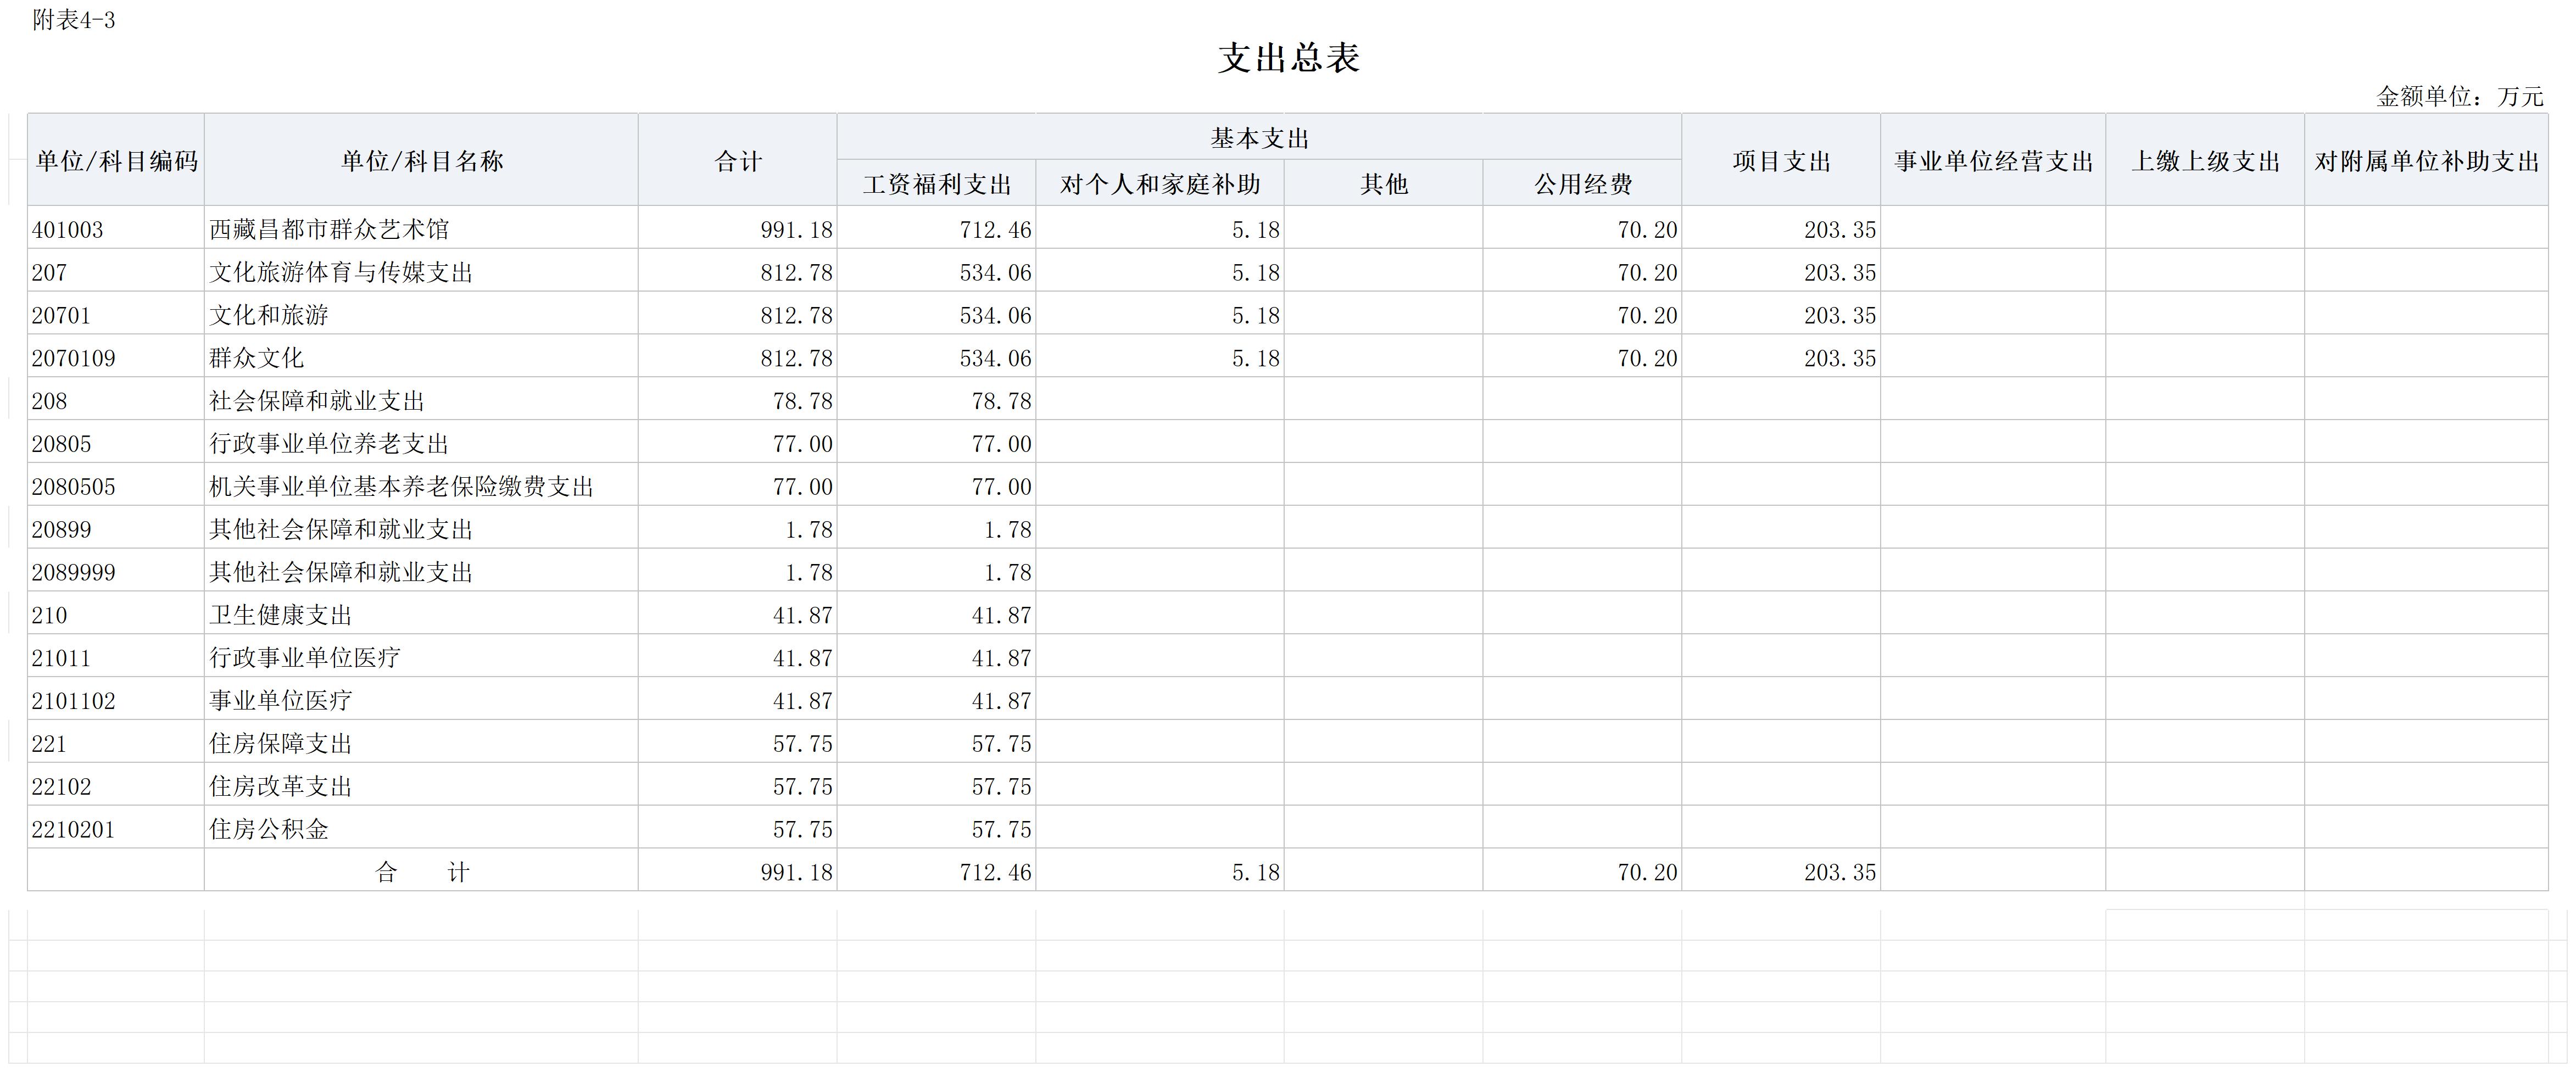The width and height of the screenshot is (2576, 1072).
Task: Click the 支出总表 title
Action: pos(1288,57)
